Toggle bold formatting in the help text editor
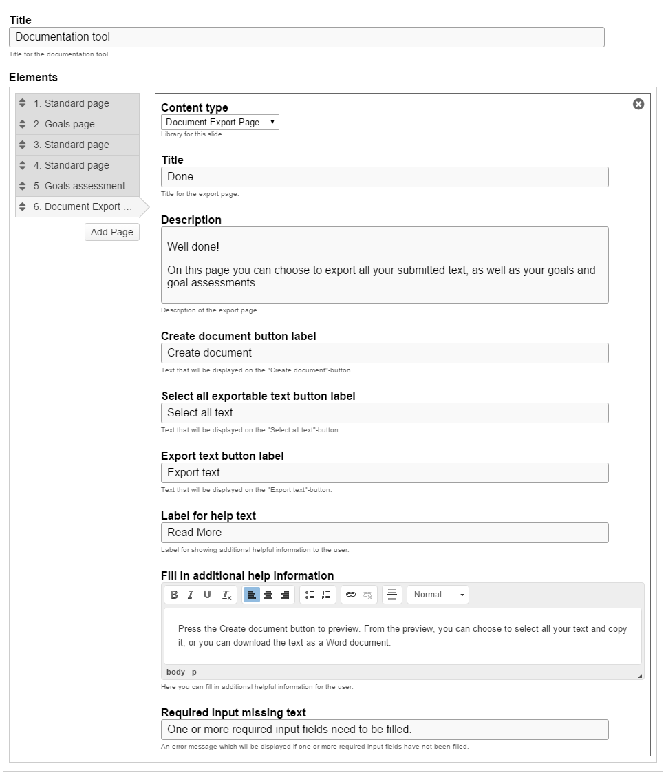The height and width of the screenshot is (775, 666). coord(174,595)
